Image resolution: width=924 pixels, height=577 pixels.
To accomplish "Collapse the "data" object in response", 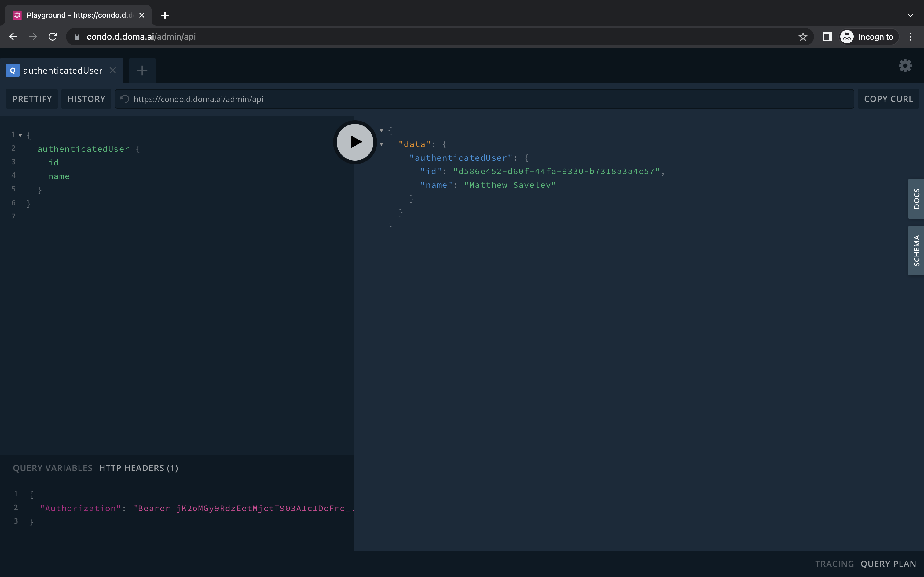I will 381,144.
